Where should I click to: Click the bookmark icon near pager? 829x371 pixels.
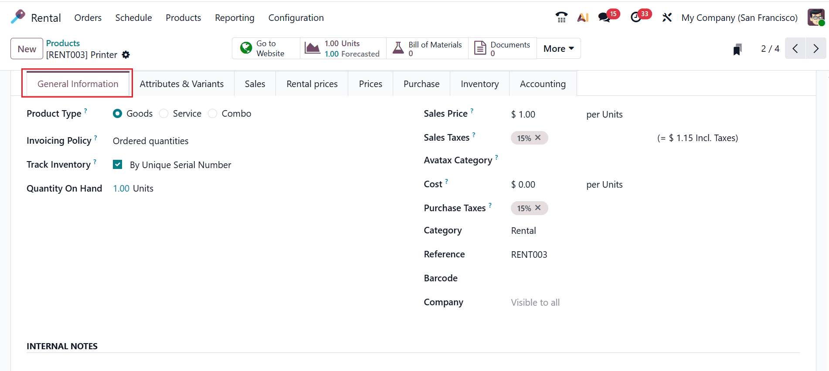737,49
